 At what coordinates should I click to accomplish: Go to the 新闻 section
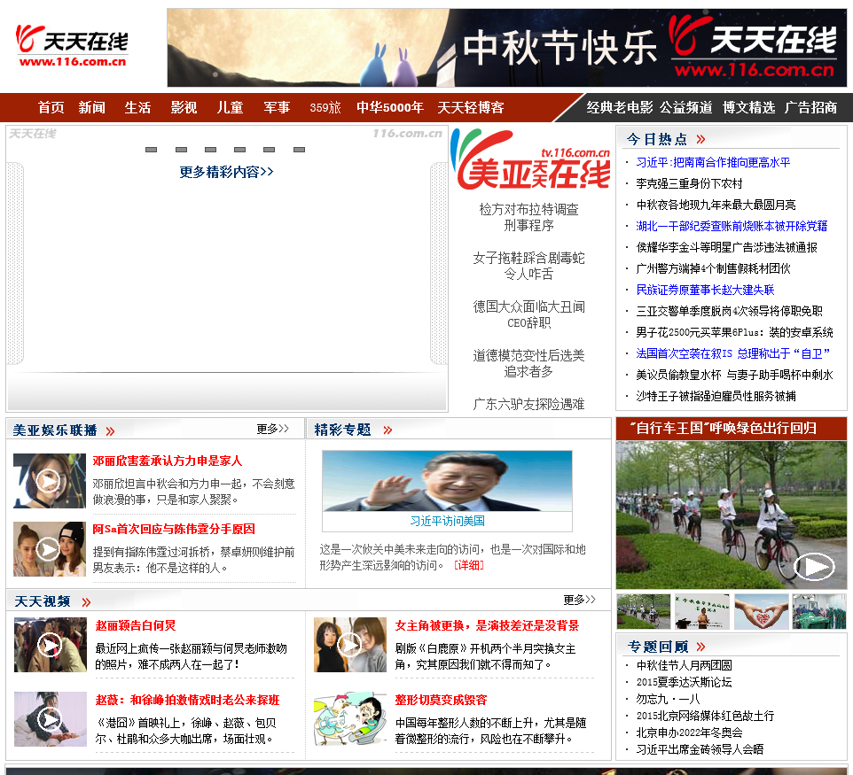tap(92, 107)
